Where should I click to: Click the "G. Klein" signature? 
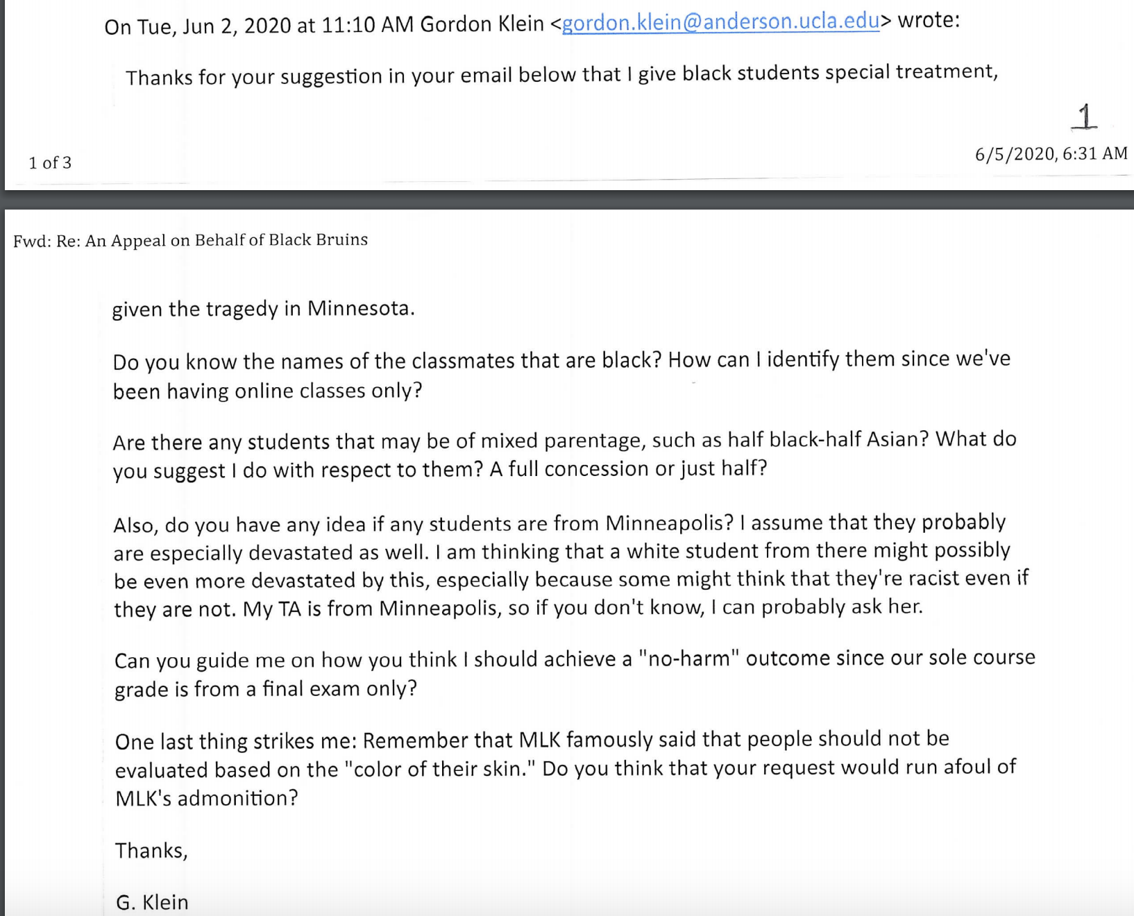(x=152, y=902)
